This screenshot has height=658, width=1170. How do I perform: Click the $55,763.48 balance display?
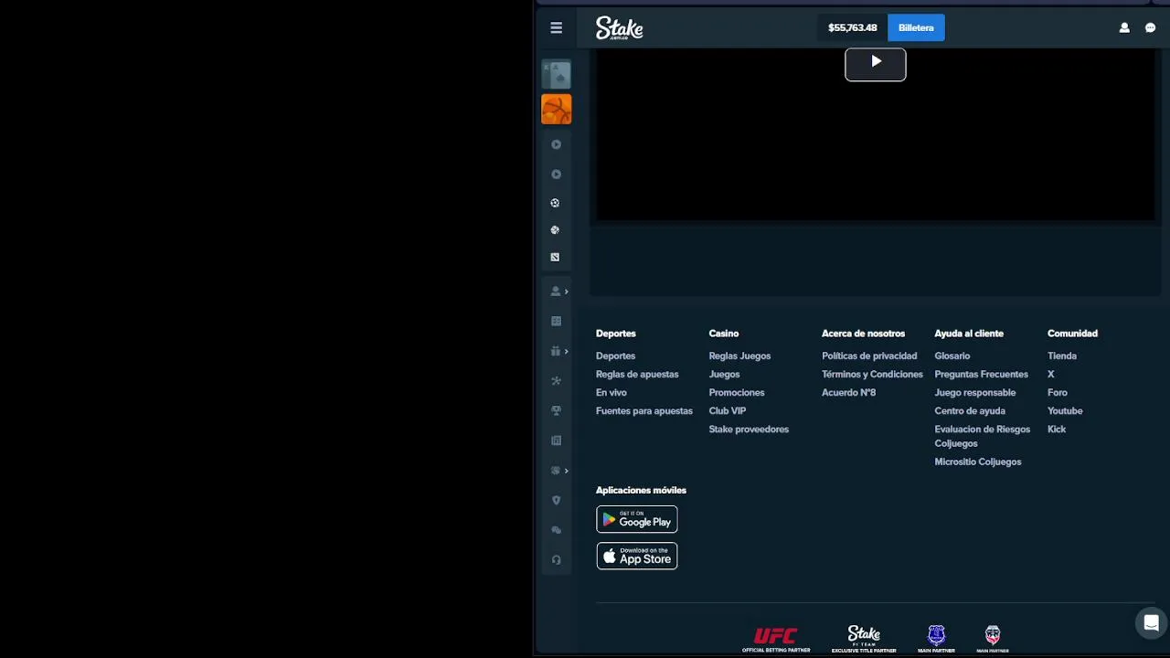pyautogui.click(x=852, y=28)
